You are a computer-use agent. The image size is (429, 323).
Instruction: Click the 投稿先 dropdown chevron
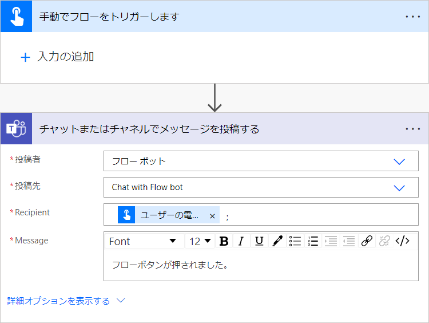pos(399,188)
